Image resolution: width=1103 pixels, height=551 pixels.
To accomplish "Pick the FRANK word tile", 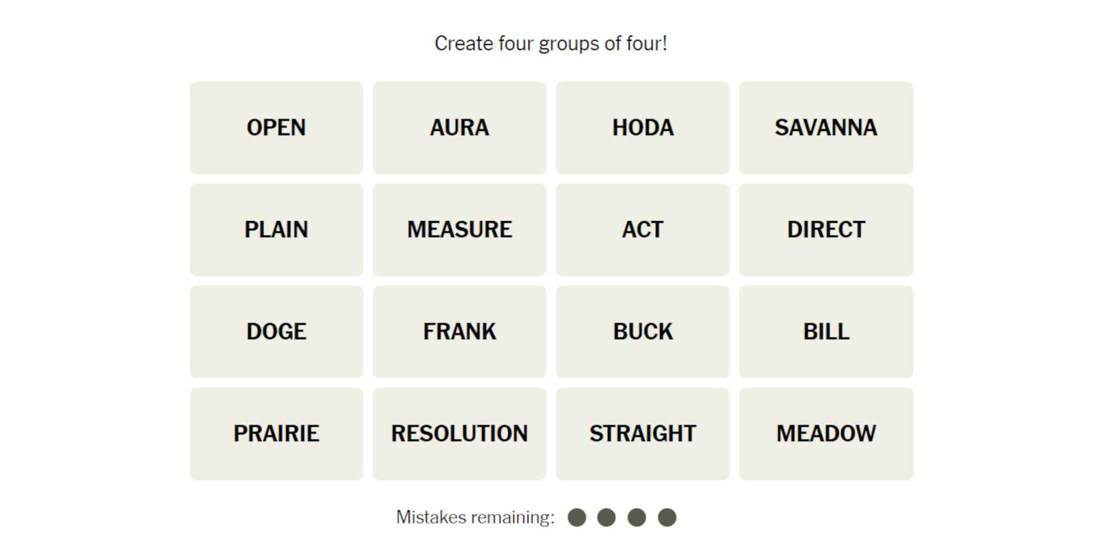I will coord(459,332).
